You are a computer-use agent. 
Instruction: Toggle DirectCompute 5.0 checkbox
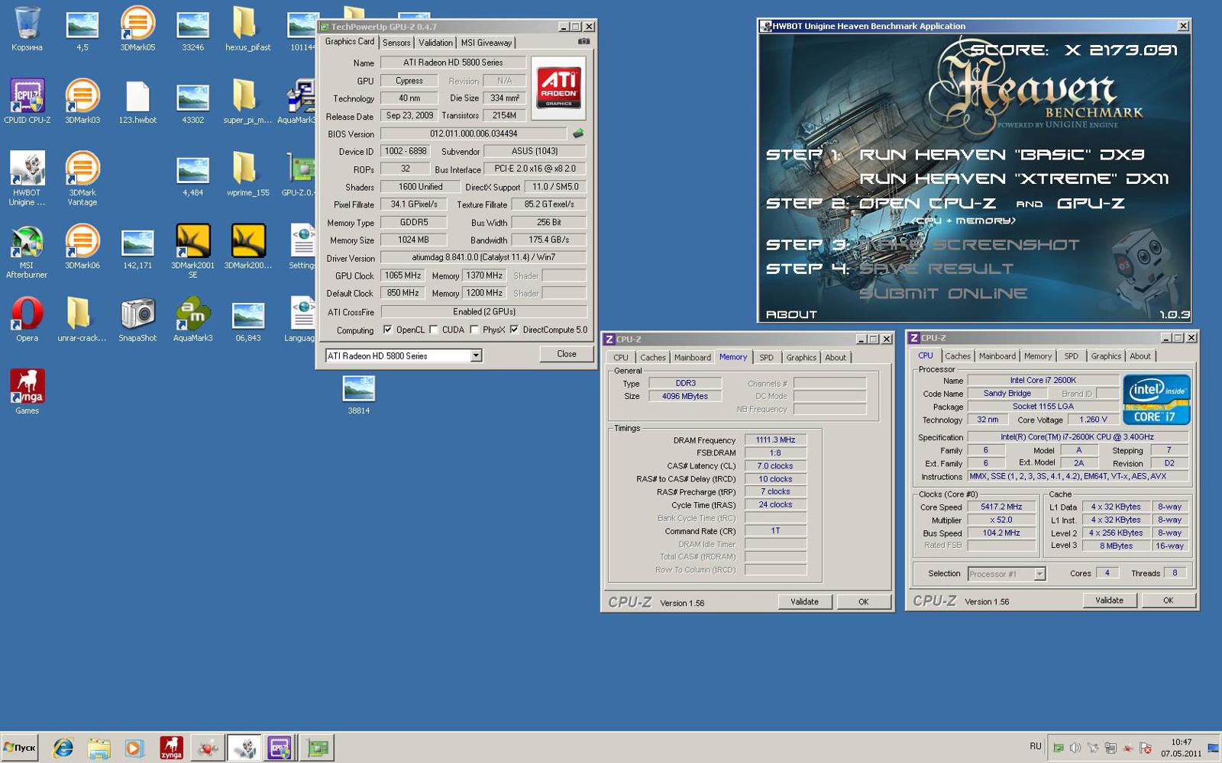tap(514, 330)
